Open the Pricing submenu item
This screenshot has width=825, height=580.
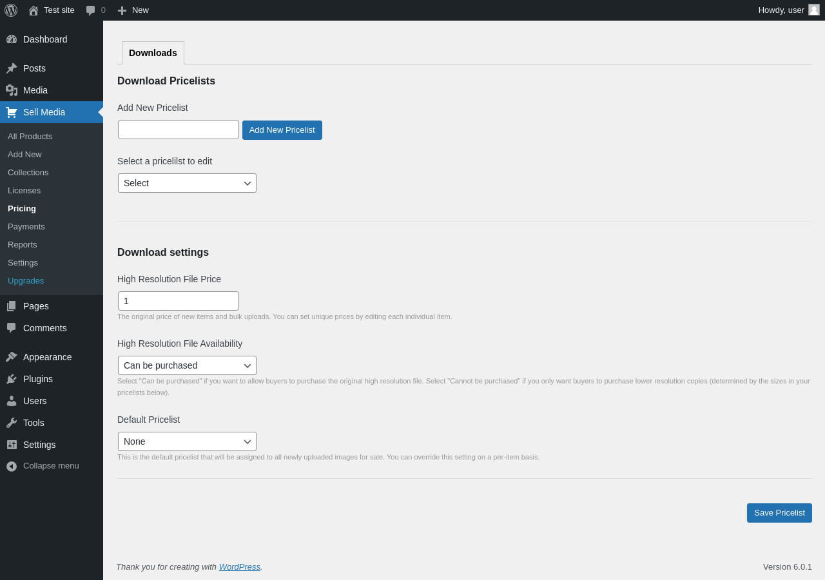coord(22,209)
